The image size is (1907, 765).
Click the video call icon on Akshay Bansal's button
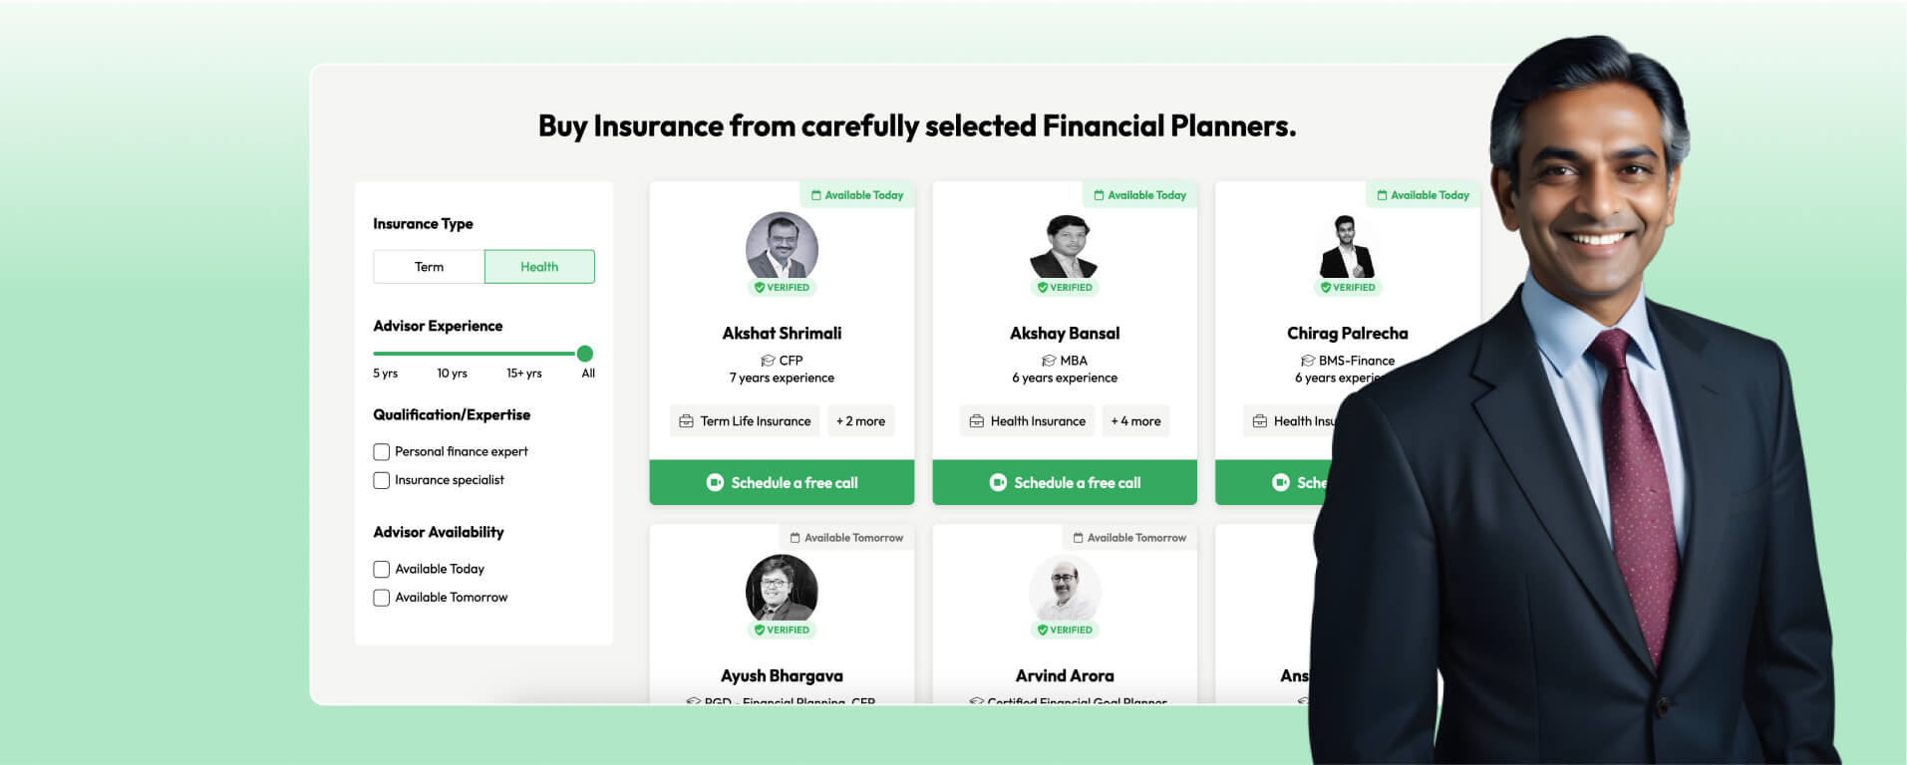pyautogui.click(x=998, y=482)
